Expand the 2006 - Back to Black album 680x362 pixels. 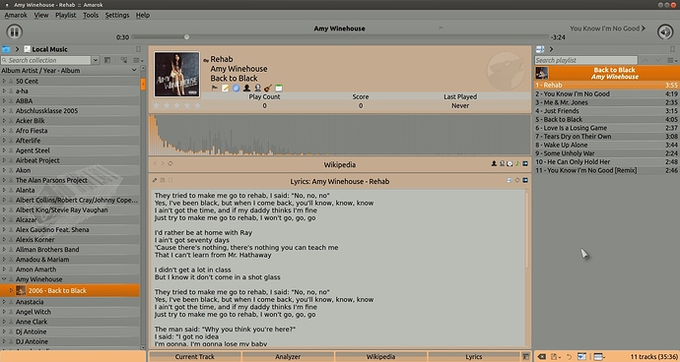(x=11, y=290)
